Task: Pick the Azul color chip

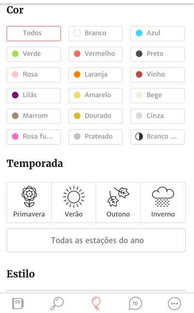Action: [x=158, y=34]
